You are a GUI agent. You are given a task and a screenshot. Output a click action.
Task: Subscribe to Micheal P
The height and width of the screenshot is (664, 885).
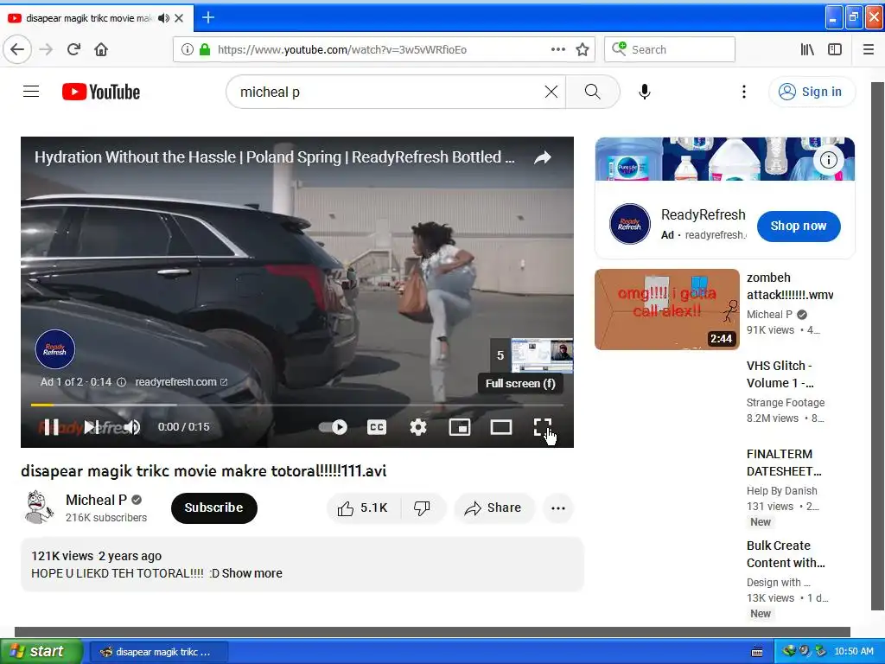click(x=214, y=508)
